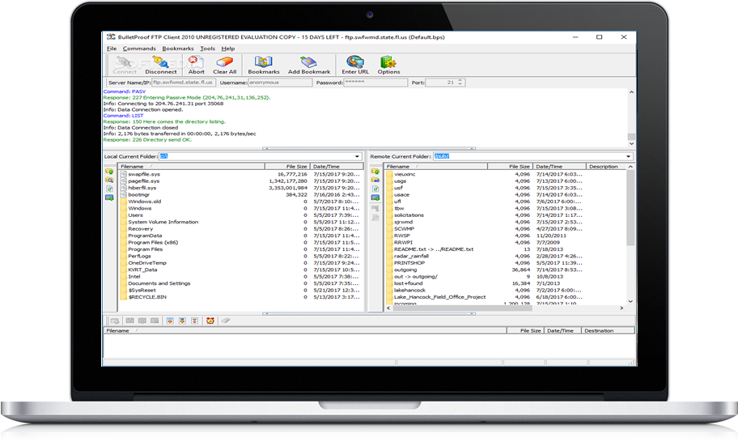This screenshot has height=446, width=738.
Task: Sort remote files by Date/Time column
Action: coord(560,167)
